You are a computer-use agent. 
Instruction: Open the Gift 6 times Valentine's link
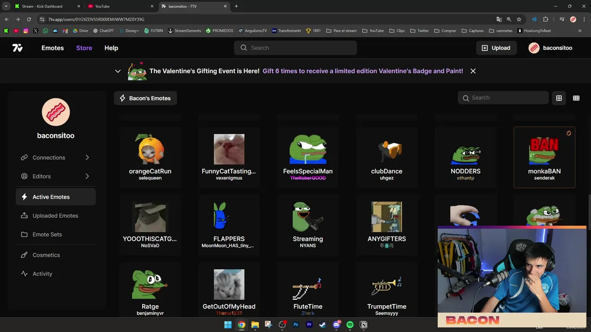click(x=362, y=71)
